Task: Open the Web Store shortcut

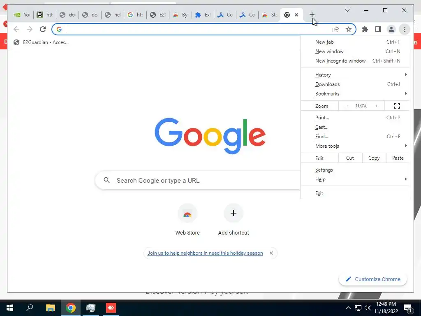Action: pyautogui.click(x=187, y=220)
